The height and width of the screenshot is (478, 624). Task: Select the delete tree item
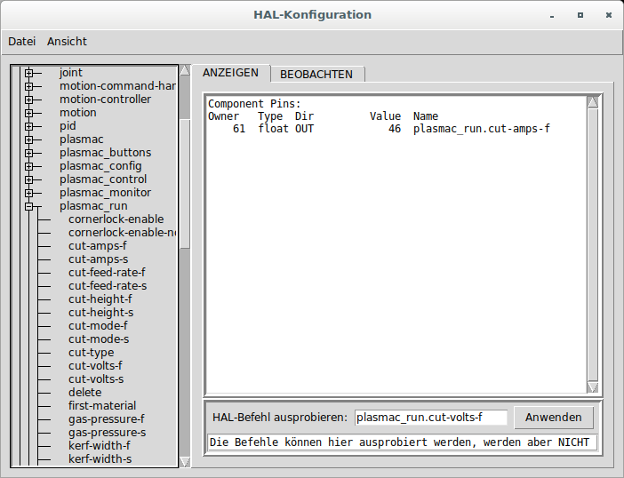pyautogui.click(x=84, y=393)
